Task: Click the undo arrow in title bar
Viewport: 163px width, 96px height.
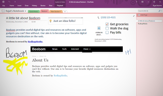Action: coord(9,2)
